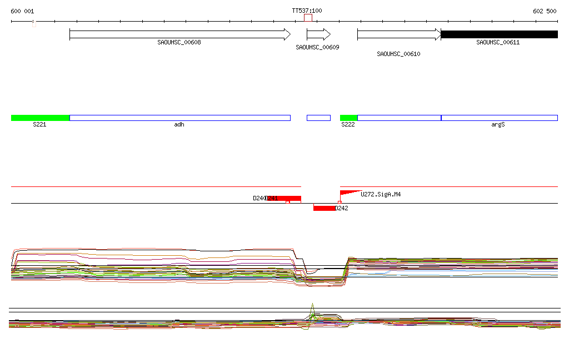The width and height of the screenshot is (569, 339).
Task: Click the TT537:100 terminator box on ruler
Action: pos(308,18)
